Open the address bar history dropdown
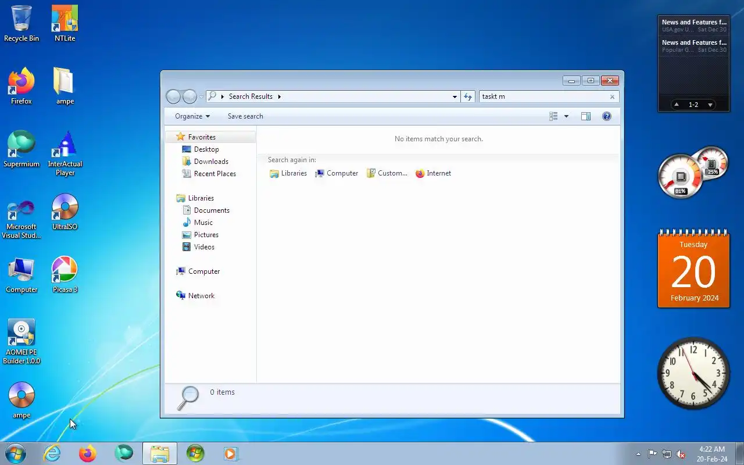 pos(455,96)
